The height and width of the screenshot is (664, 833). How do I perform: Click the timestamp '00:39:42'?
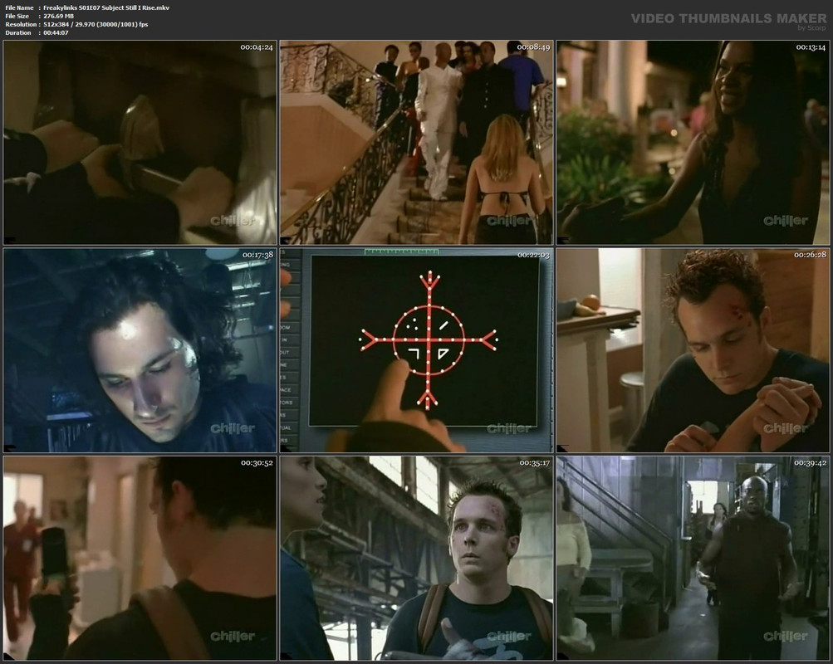810,463
